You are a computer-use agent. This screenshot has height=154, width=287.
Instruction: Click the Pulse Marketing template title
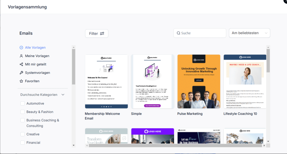pyautogui.click(x=190, y=114)
